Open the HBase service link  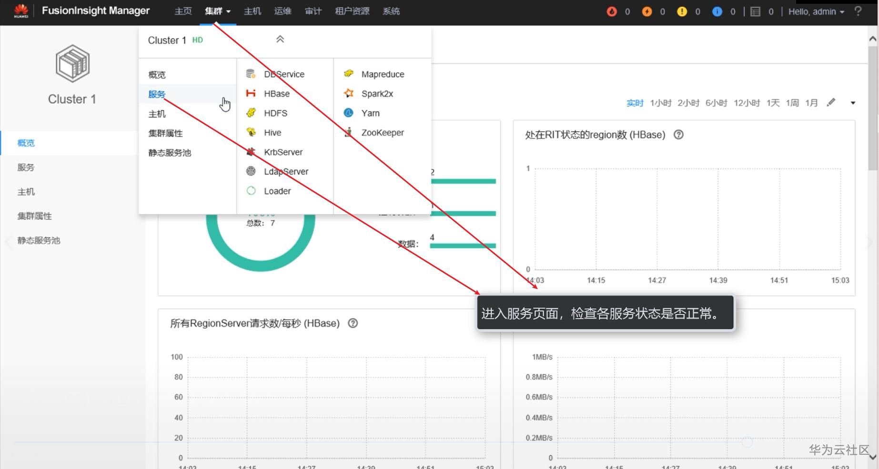tap(277, 94)
